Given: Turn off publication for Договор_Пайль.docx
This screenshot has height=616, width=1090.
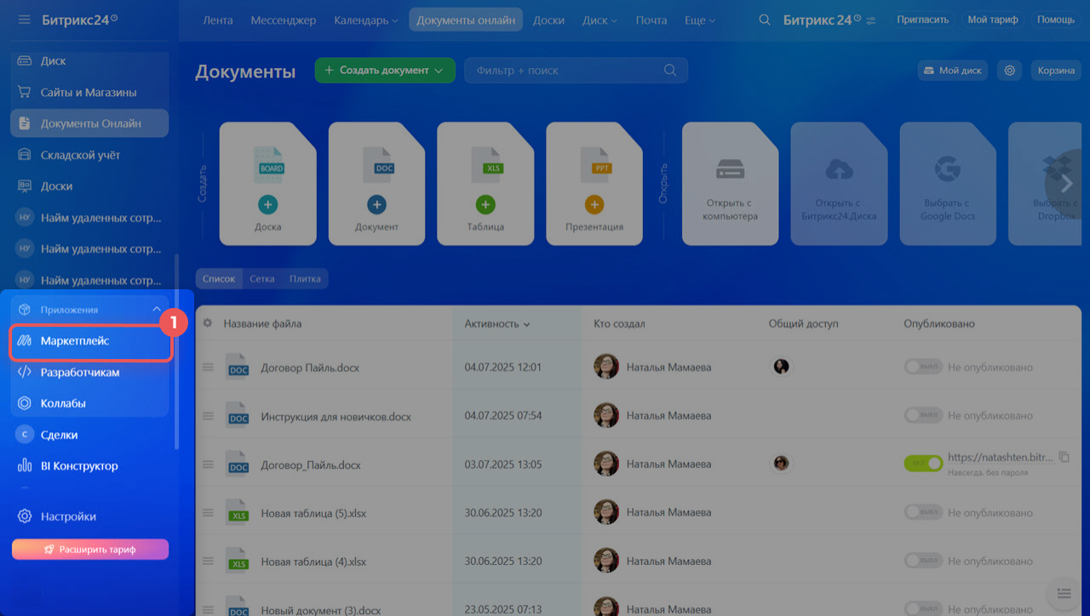Looking at the screenshot, I should click(x=923, y=464).
